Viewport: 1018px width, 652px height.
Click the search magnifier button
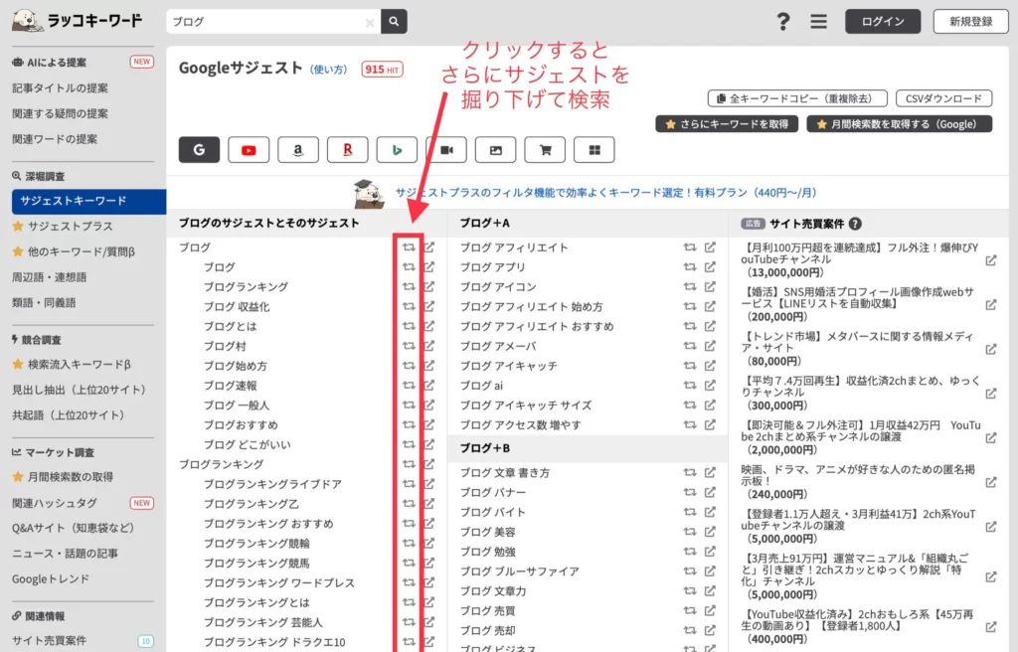pyautogui.click(x=395, y=21)
